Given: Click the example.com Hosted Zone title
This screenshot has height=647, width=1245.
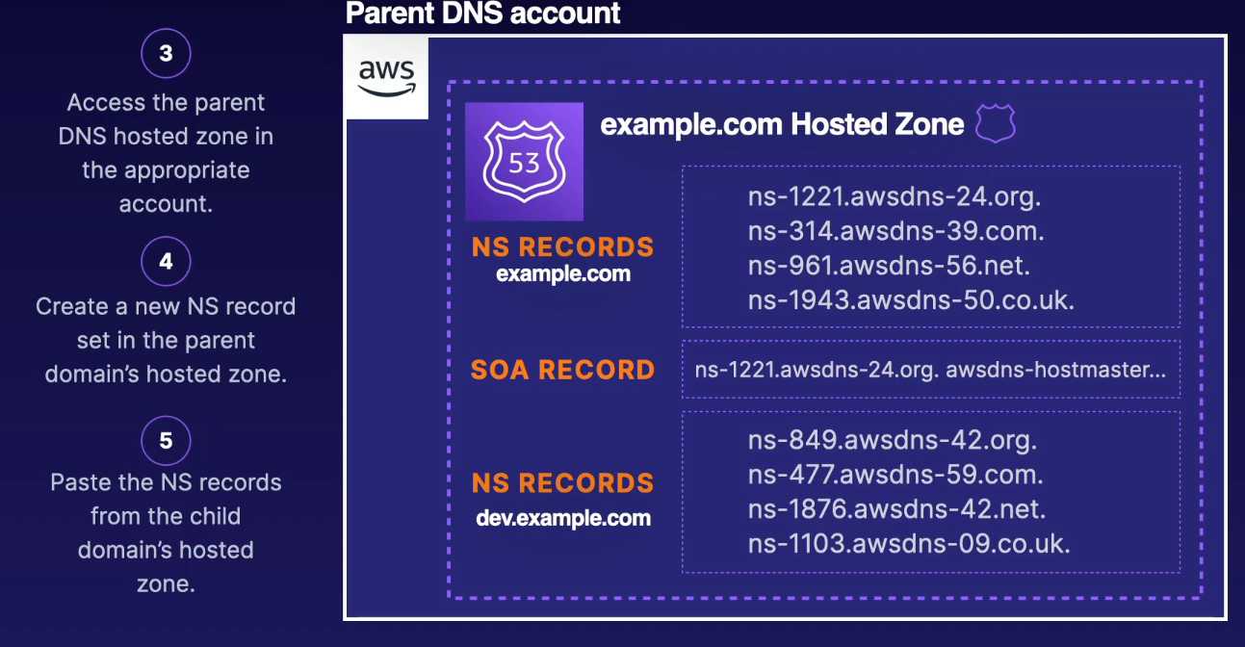Looking at the screenshot, I should pos(782,124).
